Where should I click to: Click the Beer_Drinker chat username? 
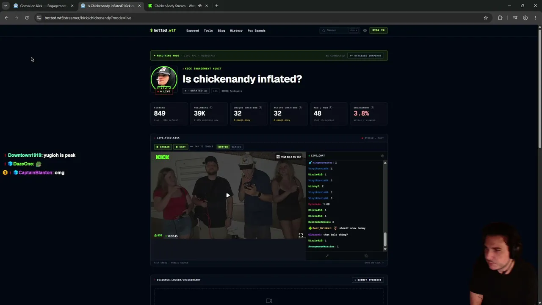click(x=322, y=228)
